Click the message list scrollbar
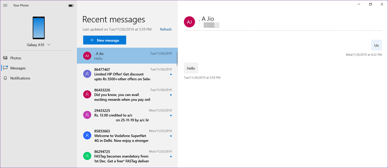The image size is (388, 168). coord(177,59)
